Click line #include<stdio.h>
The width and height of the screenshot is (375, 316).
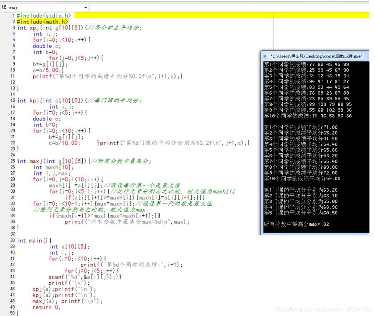point(44,15)
